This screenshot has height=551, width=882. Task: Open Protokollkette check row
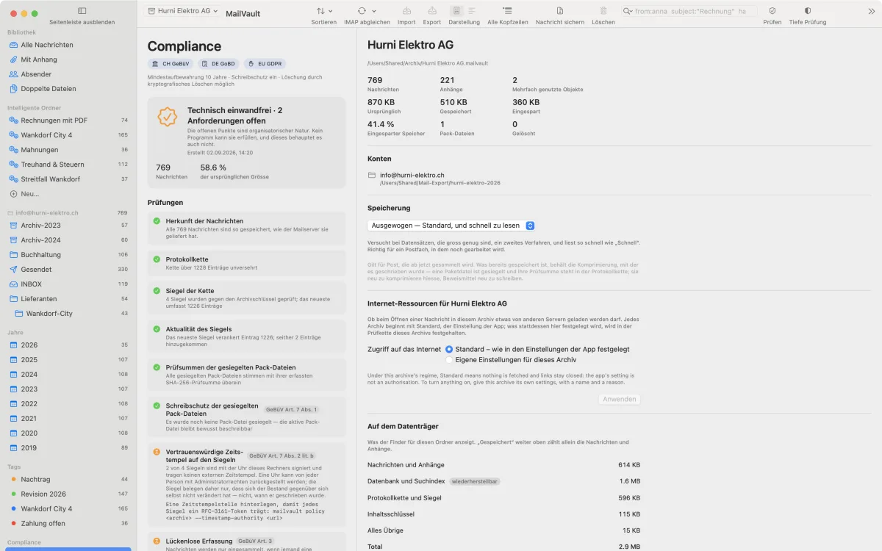pyautogui.click(x=246, y=263)
